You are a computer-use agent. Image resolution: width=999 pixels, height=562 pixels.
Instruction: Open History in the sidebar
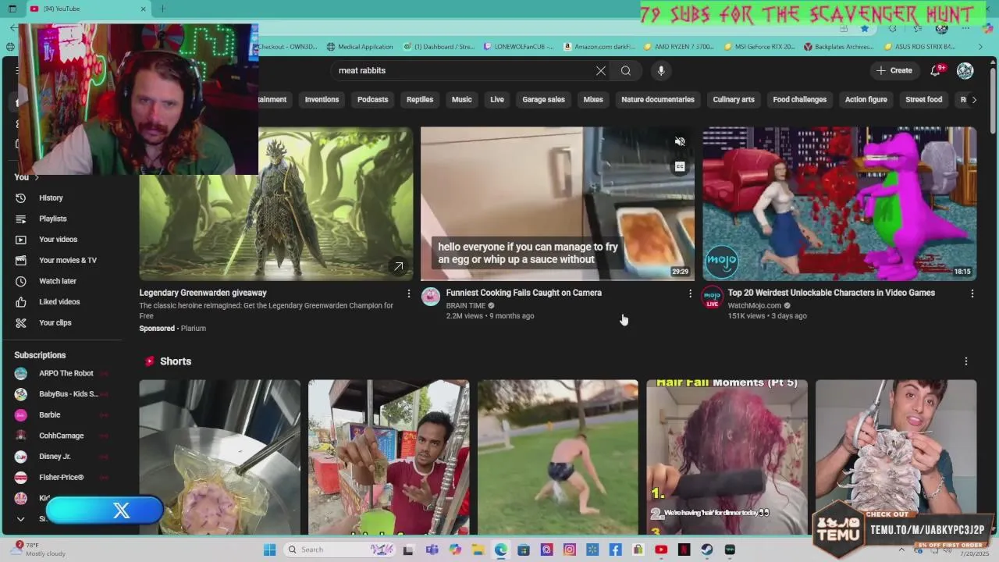[x=51, y=197]
